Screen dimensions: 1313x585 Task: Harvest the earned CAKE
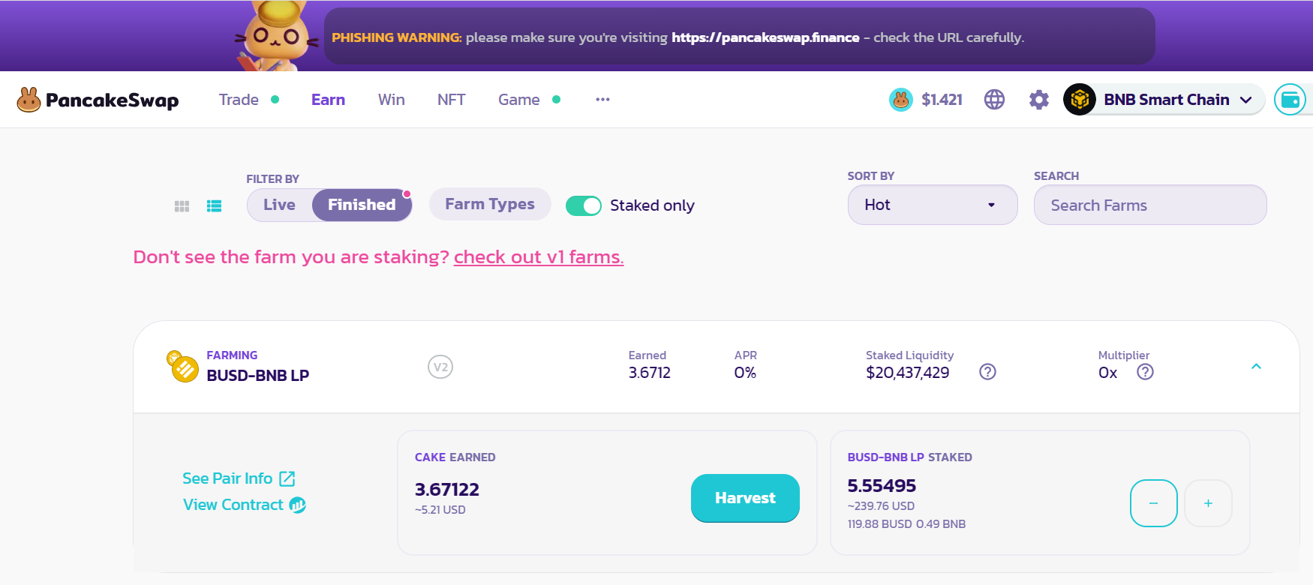click(745, 498)
